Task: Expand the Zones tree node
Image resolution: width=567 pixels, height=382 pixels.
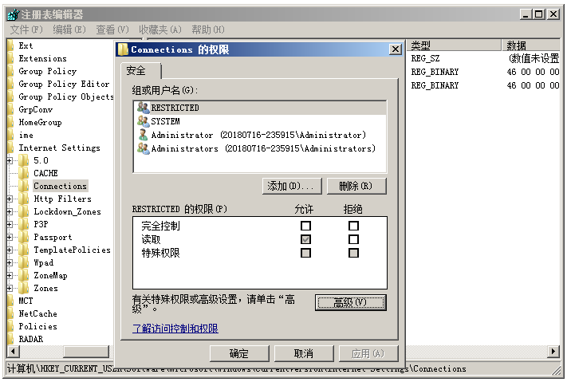Action: (x=10, y=288)
